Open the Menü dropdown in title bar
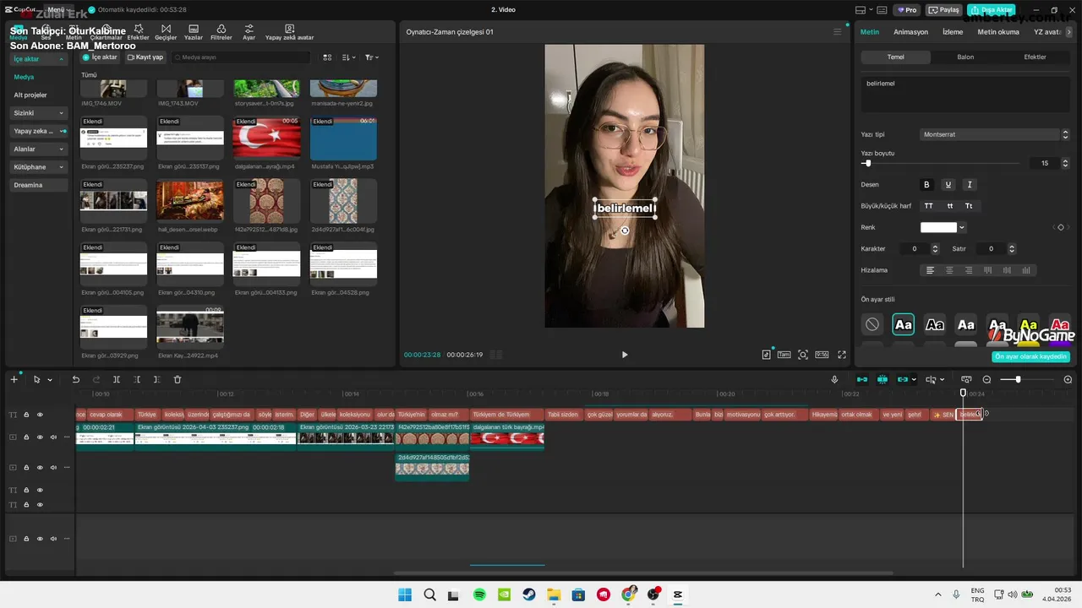1082x608 pixels. click(57, 10)
